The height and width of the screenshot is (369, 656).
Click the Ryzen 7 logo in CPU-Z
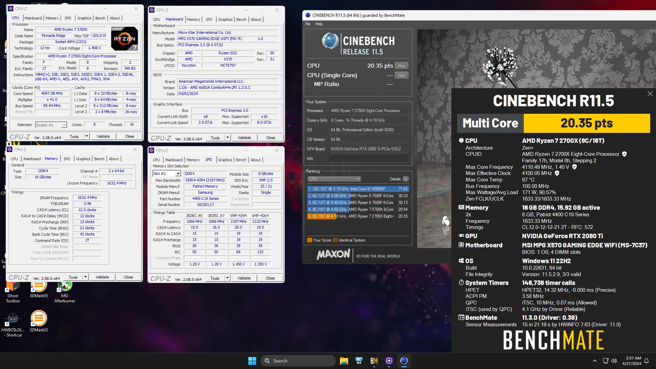(125, 39)
